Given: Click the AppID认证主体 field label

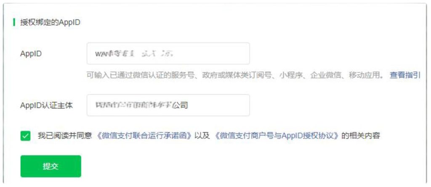Looking at the screenshot, I should coord(47,105).
